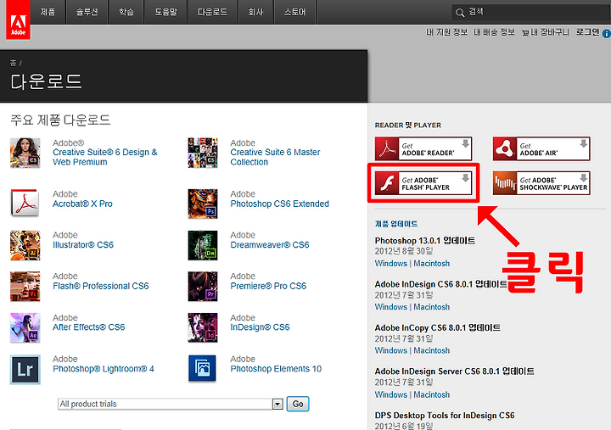Screen dimensions: 611x430
Task: Click the blue info icon beside 로그인
Action: tap(606, 33)
